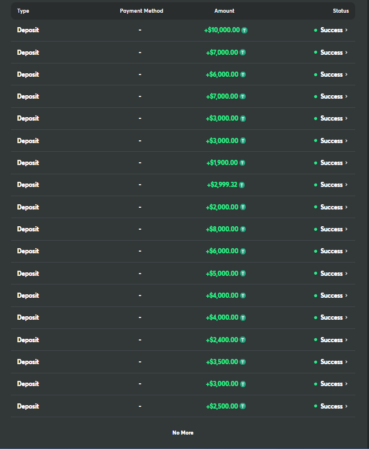Open the Success chevron for the $2,000.00 deposit
Viewport: 369px width, 449px height.
pyautogui.click(x=347, y=207)
